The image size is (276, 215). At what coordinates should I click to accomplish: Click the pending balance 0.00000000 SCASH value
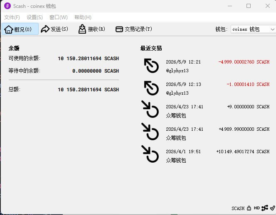96,71
